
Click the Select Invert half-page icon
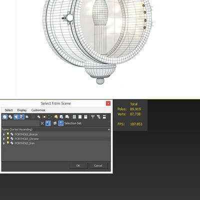(x=85, y=117)
